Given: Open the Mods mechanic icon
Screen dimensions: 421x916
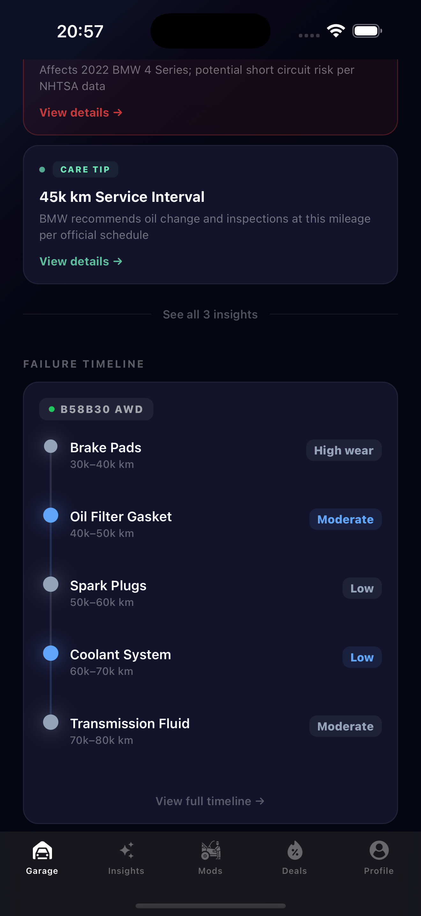Looking at the screenshot, I should click(211, 851).
